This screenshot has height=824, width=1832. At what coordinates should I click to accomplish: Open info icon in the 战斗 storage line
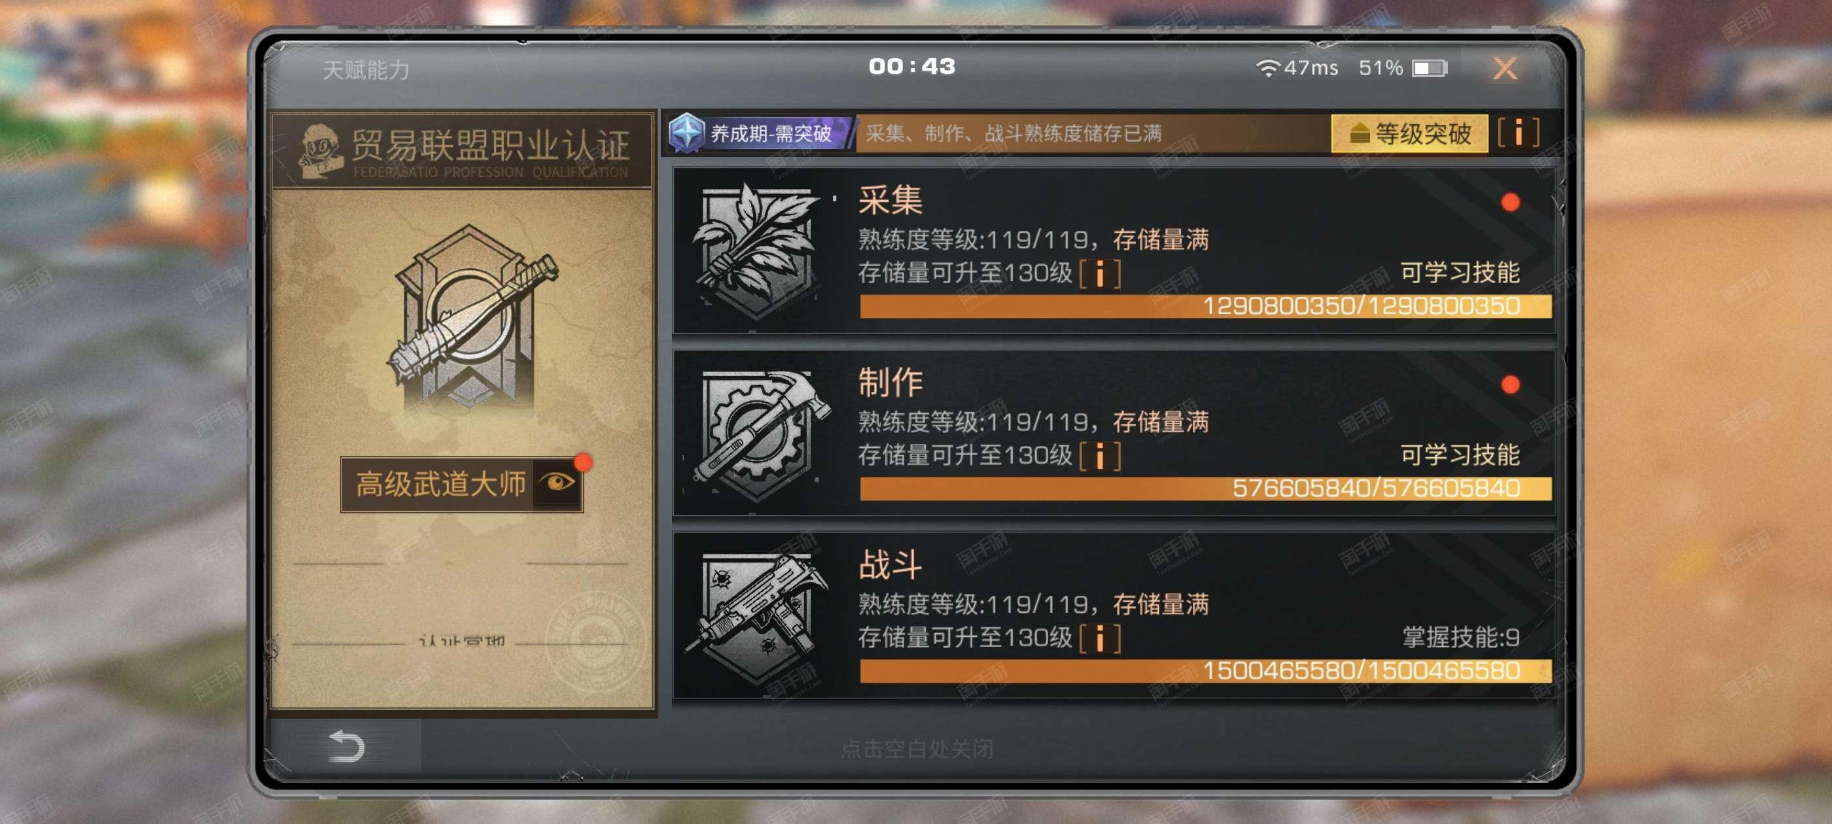(1099, 638)
